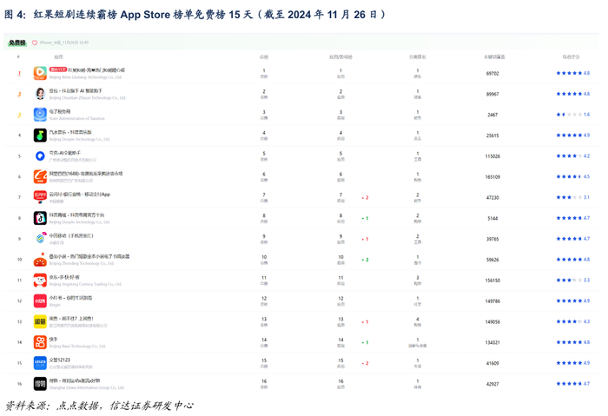This screenshot has width=608, height=416.
Task: Open the rank 1 Hongguo short drama app title
Action: pos(96,70)
